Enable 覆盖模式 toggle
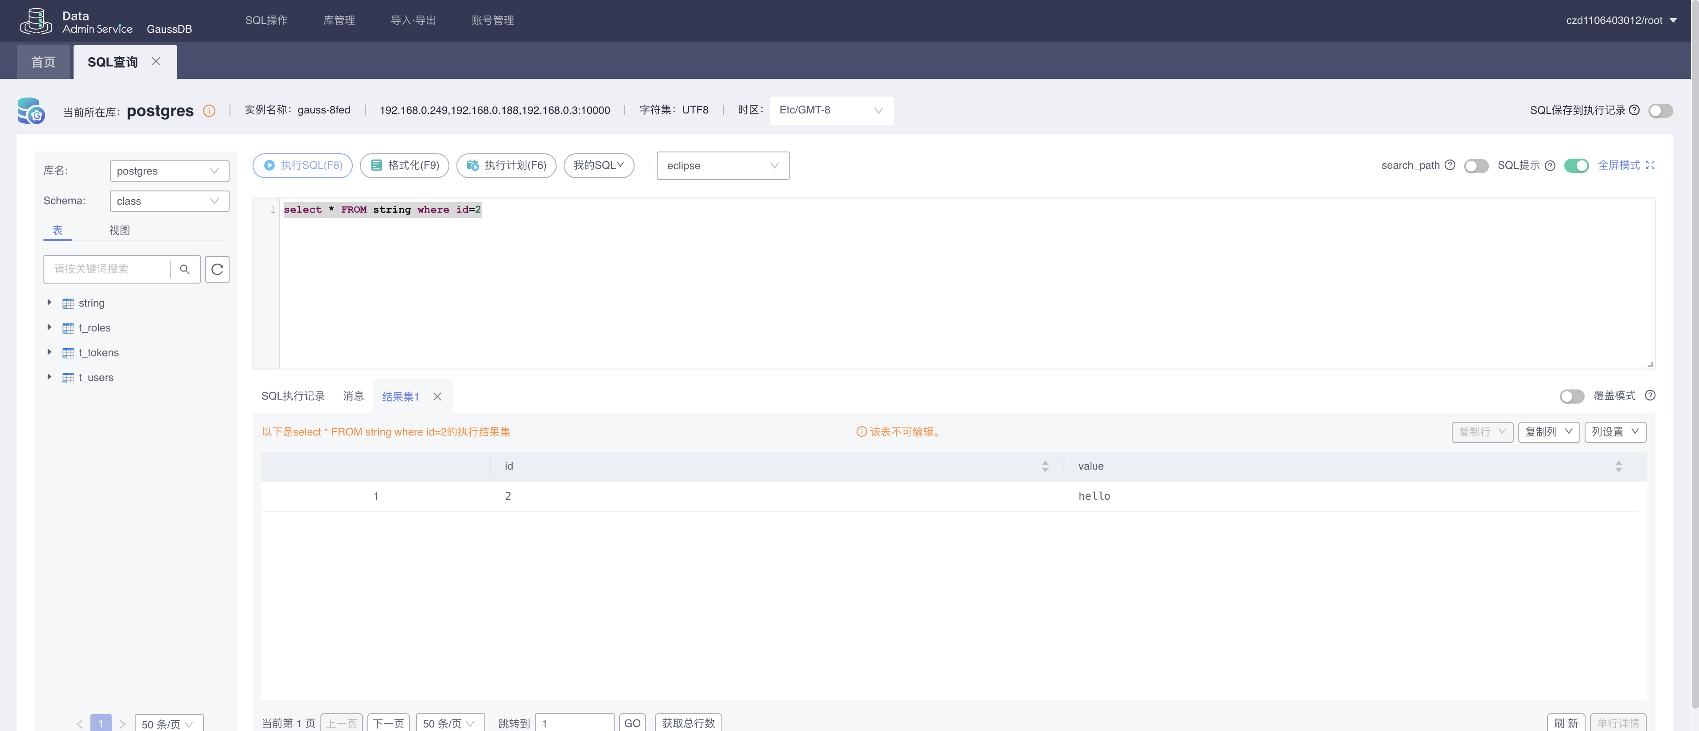 coord(1572,396)
